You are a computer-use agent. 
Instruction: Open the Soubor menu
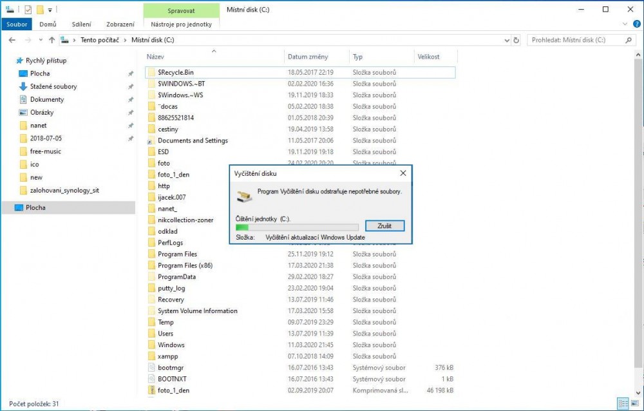point(17,24)
